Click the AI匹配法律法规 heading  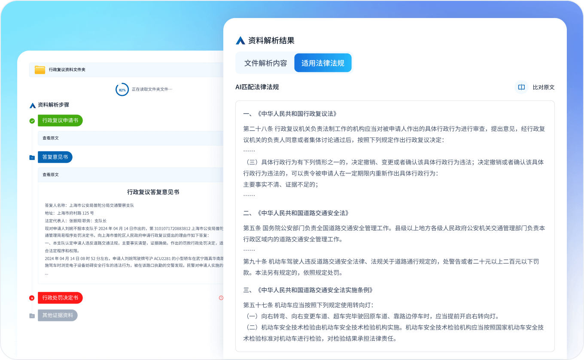tap(257, 87)
